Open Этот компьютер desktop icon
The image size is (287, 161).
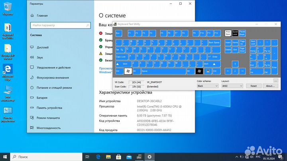pyautogui.click(x=8, y=94)
